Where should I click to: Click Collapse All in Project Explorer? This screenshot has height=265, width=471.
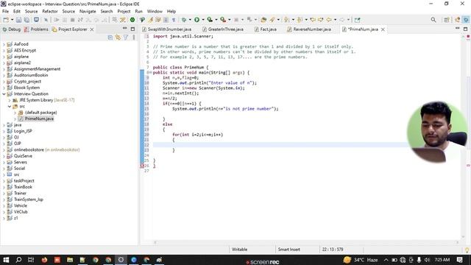[x=110, y=38]
